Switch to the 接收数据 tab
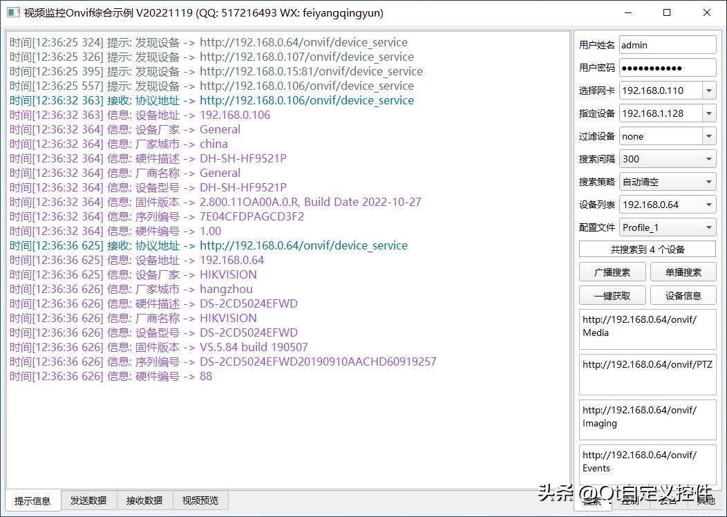The width and height of the screenshot is (727, 517). [x=145, y=500]
